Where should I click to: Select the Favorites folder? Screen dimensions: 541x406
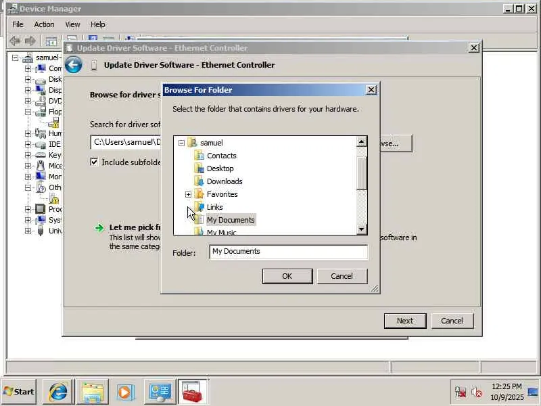click(x=222, y=194)
